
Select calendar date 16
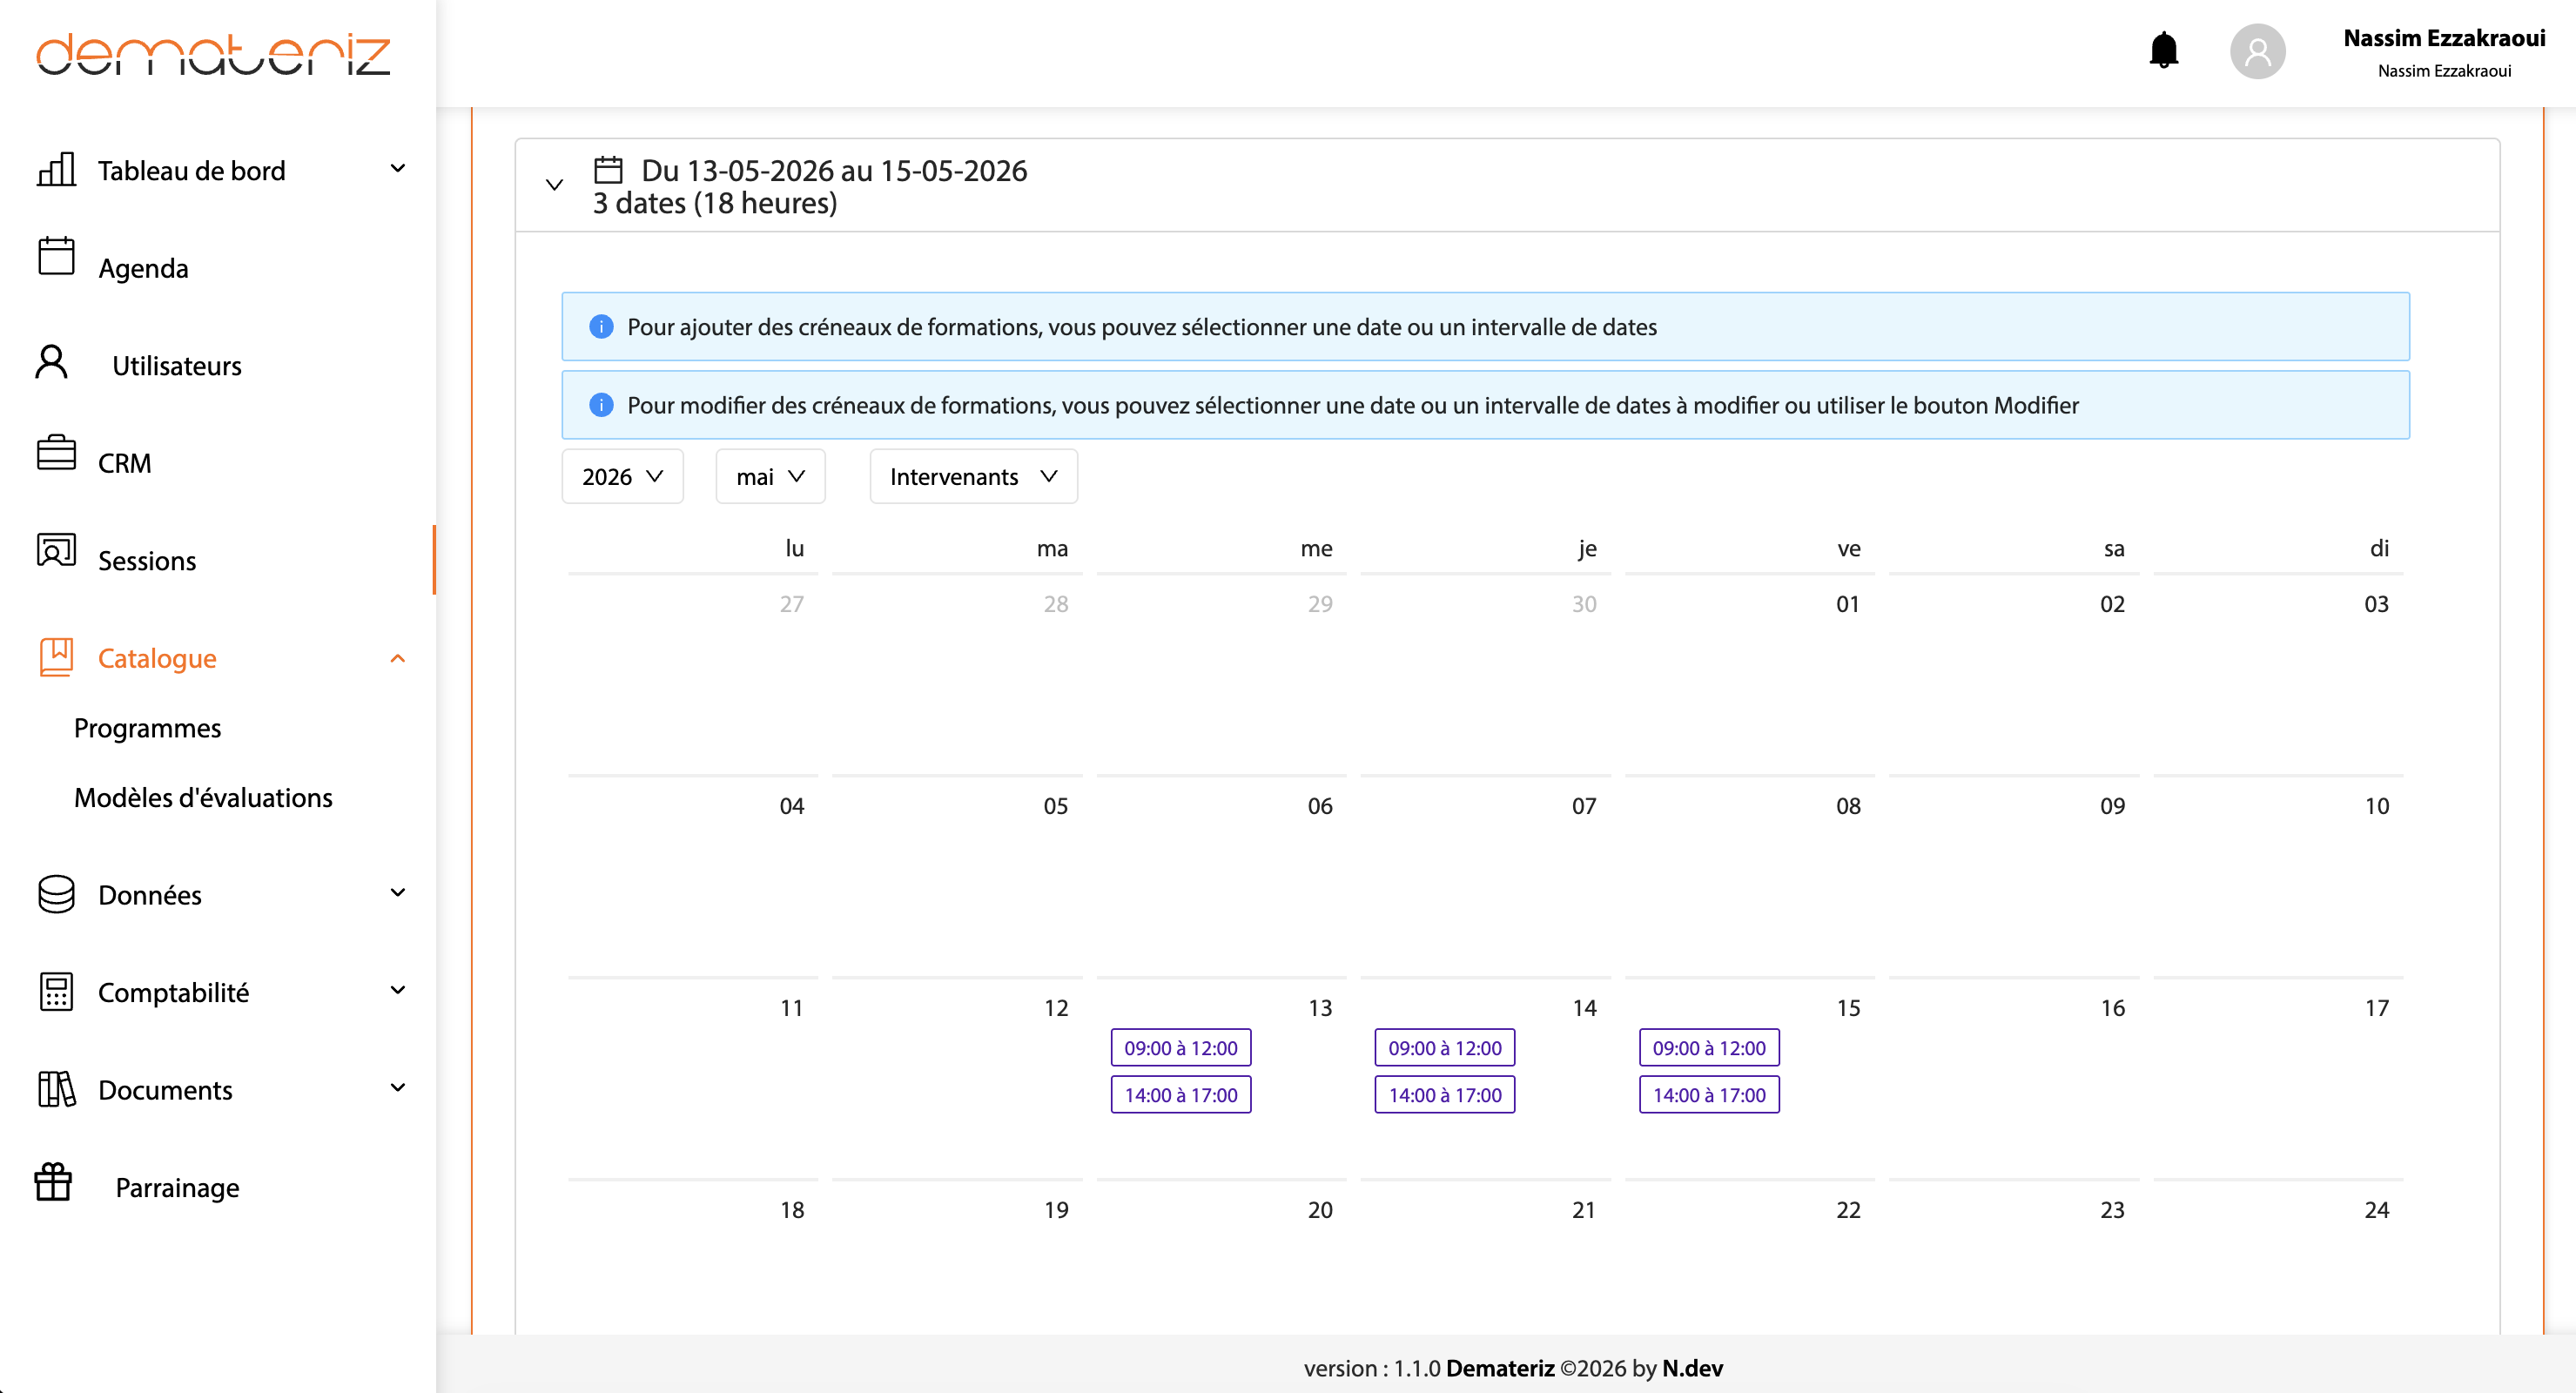(x=2112, y=1008)
